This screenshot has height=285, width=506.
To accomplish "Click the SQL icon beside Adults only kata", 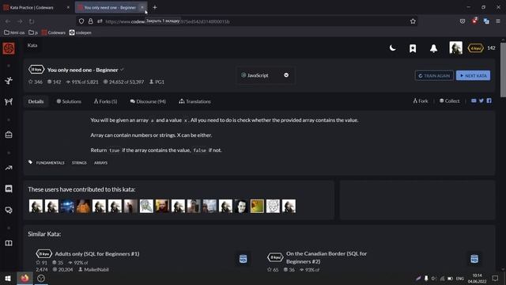I will (x=243, y=259).
